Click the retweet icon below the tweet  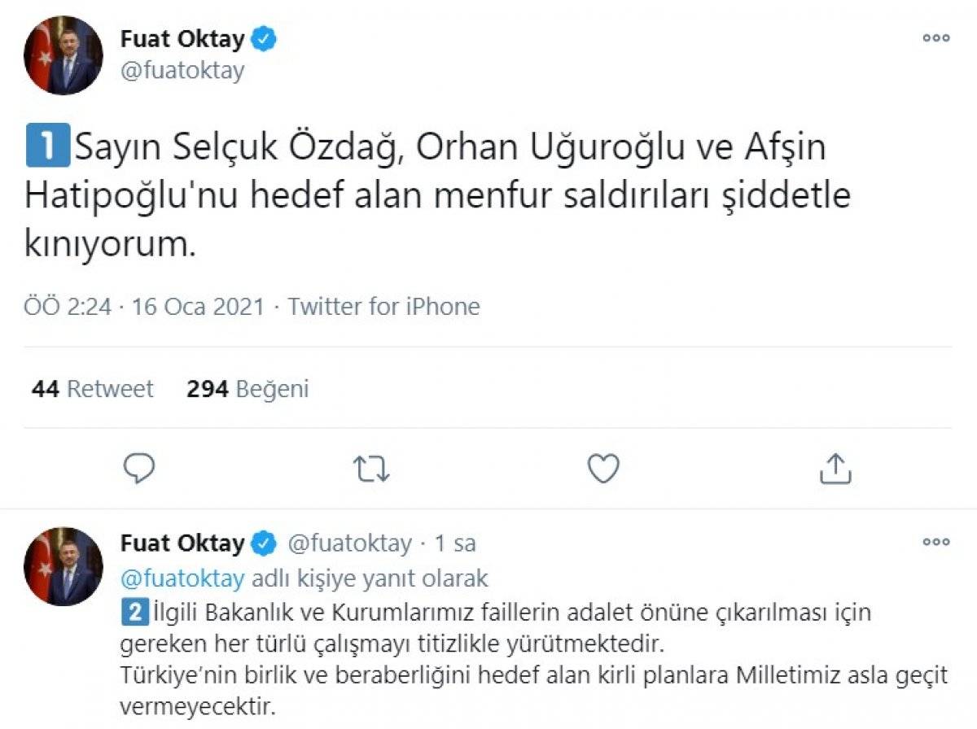(x=371, y=468)
